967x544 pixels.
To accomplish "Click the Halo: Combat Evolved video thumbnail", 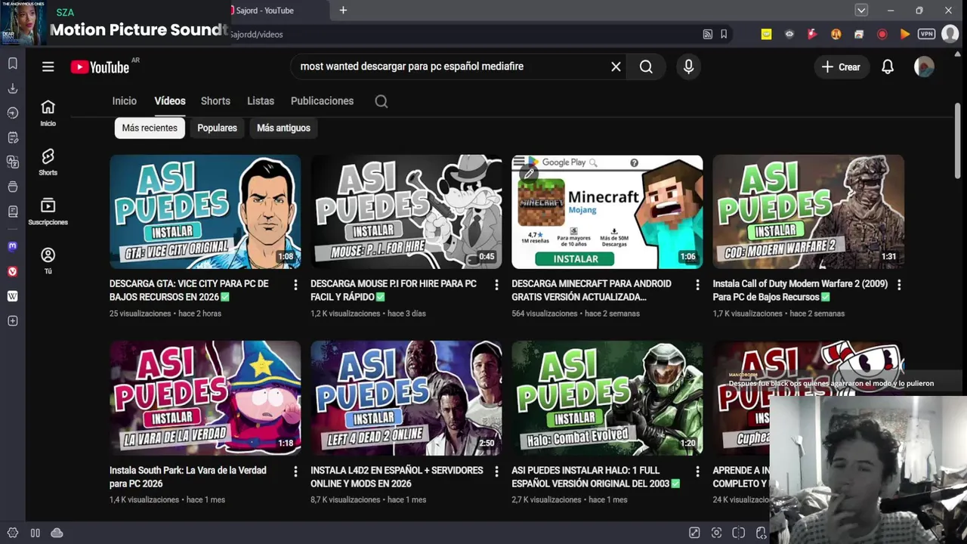I will tap(607, 397).
